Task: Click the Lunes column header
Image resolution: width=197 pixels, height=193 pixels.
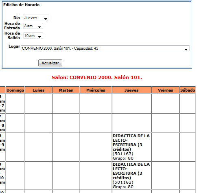Action: coord(39,90)
